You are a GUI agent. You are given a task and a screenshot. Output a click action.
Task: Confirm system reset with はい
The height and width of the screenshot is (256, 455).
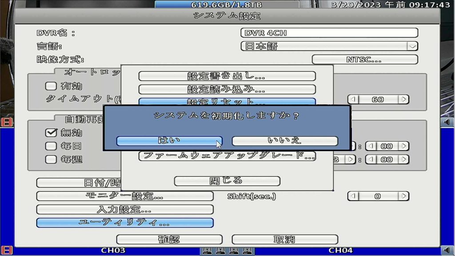(169, 141)
